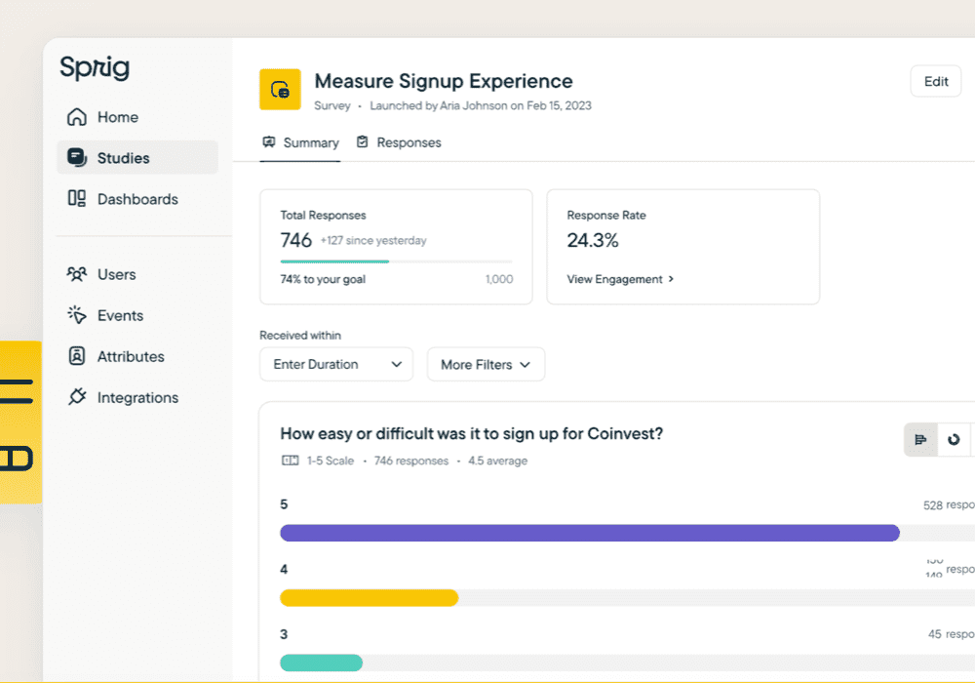Click the View Engagement chevron arrow
Screen dimensions: 975x683
[x=671, y=279]
